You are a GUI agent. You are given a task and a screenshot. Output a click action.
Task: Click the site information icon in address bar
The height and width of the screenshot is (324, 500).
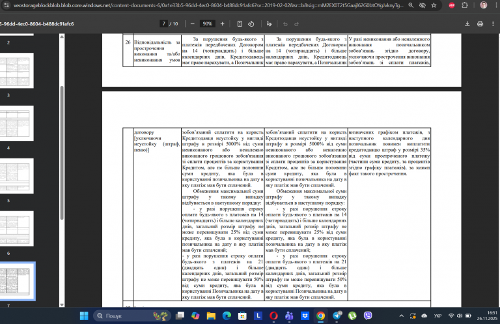click(x=7, y=5)
